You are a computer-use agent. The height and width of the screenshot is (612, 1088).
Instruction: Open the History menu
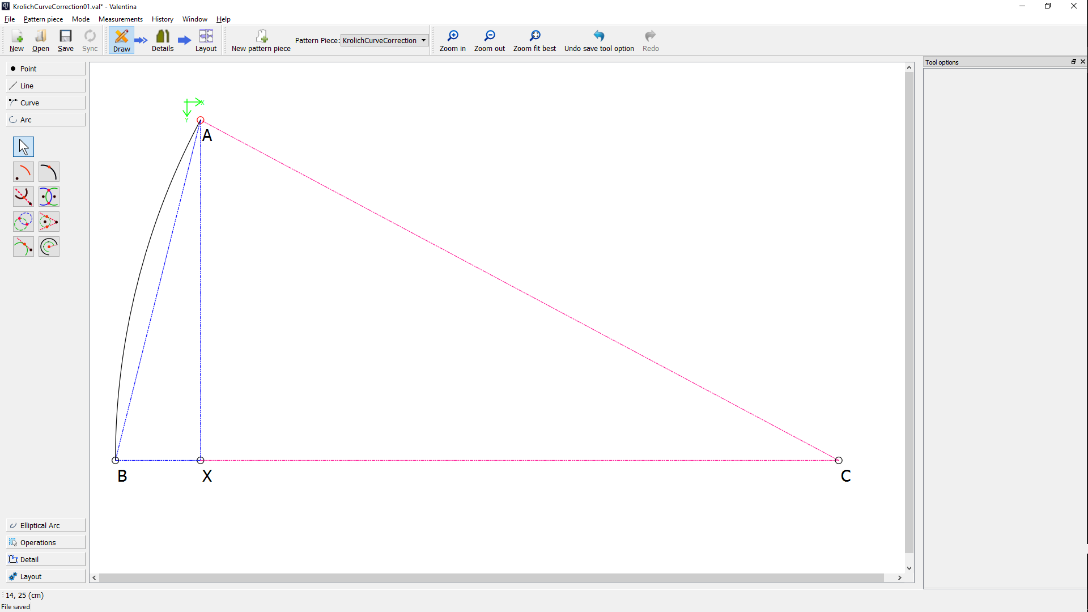click(x=162, y=19)
